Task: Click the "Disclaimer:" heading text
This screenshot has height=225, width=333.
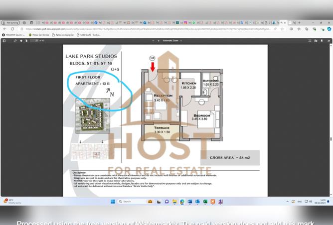Action: 79,173
